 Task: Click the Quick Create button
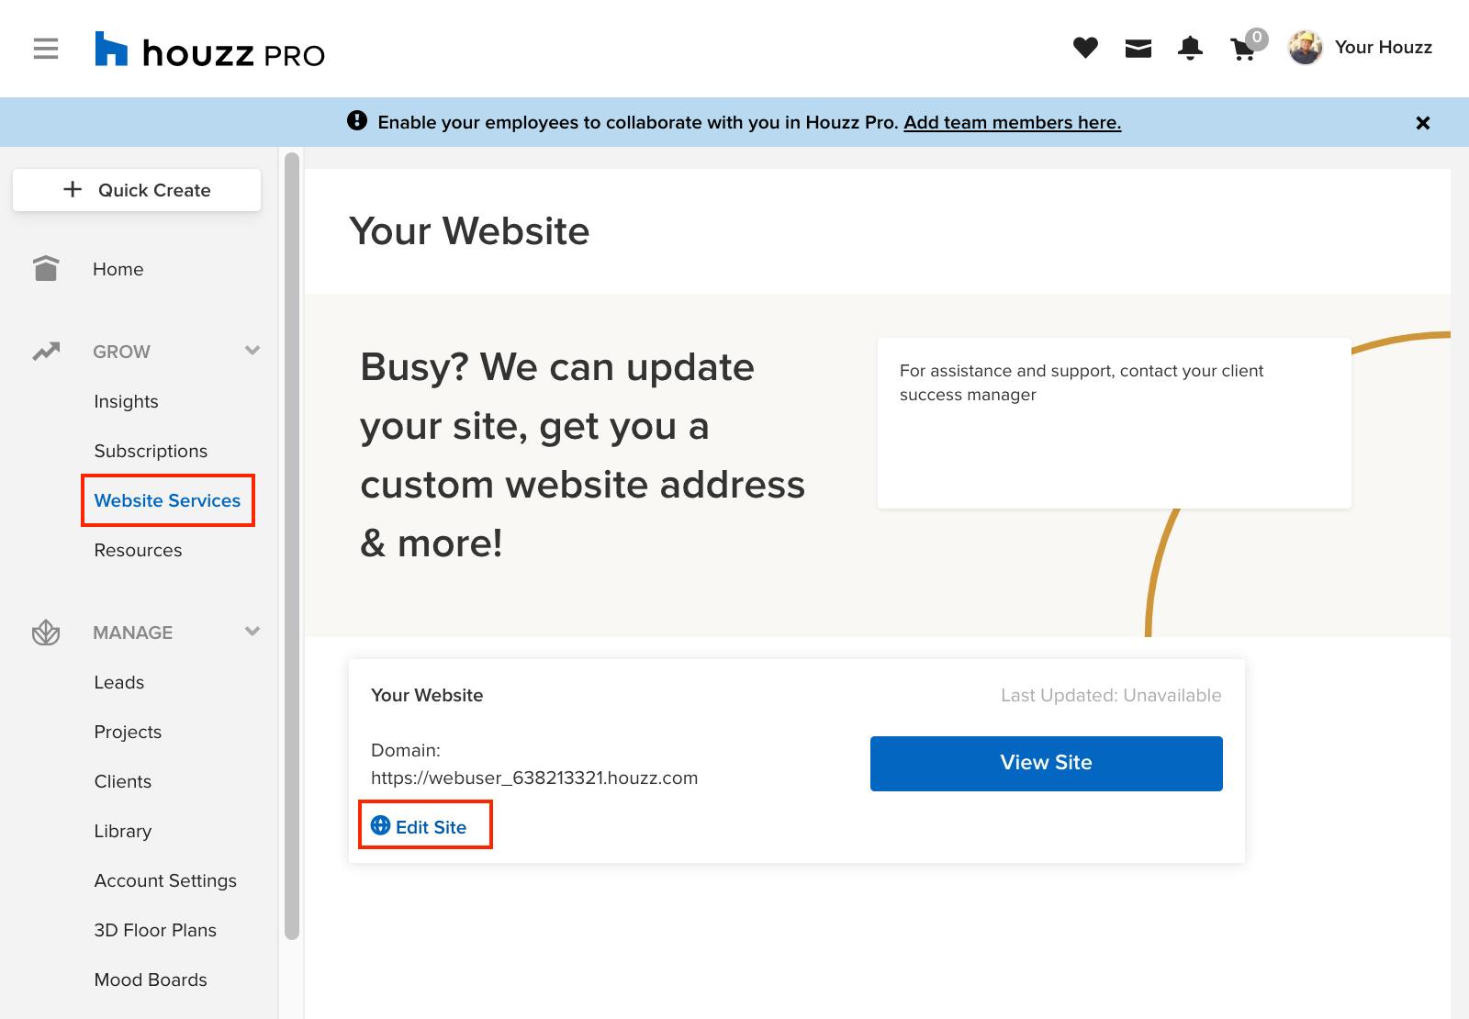(x=137, y=190)
